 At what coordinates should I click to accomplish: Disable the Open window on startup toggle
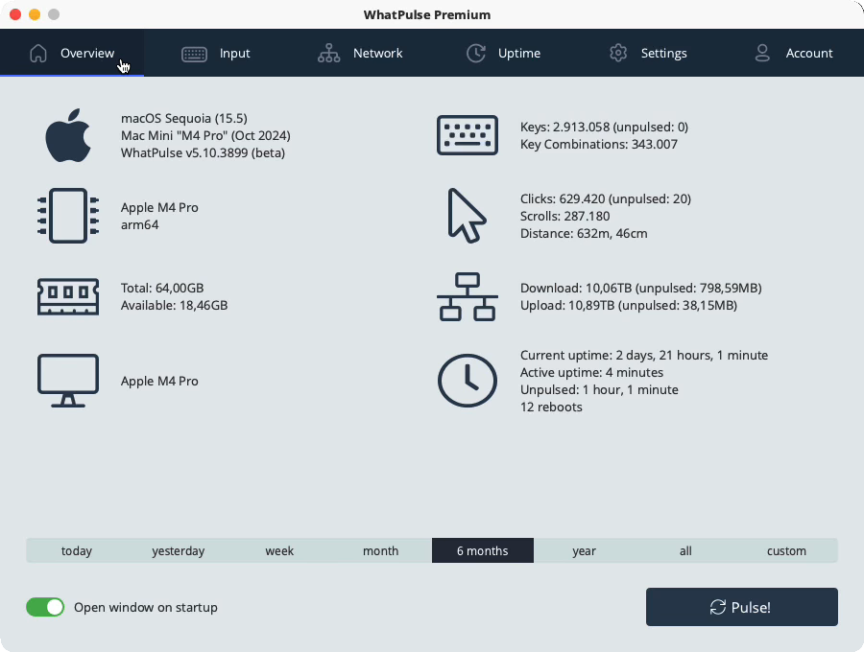coord(45,607)
